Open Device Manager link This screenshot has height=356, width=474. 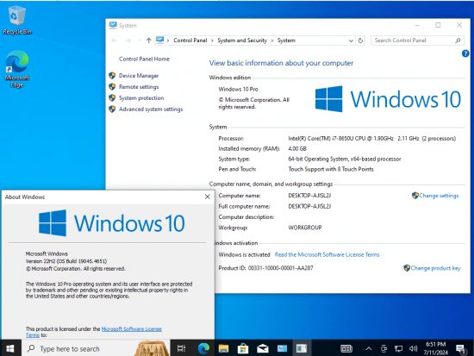(139, 76)
